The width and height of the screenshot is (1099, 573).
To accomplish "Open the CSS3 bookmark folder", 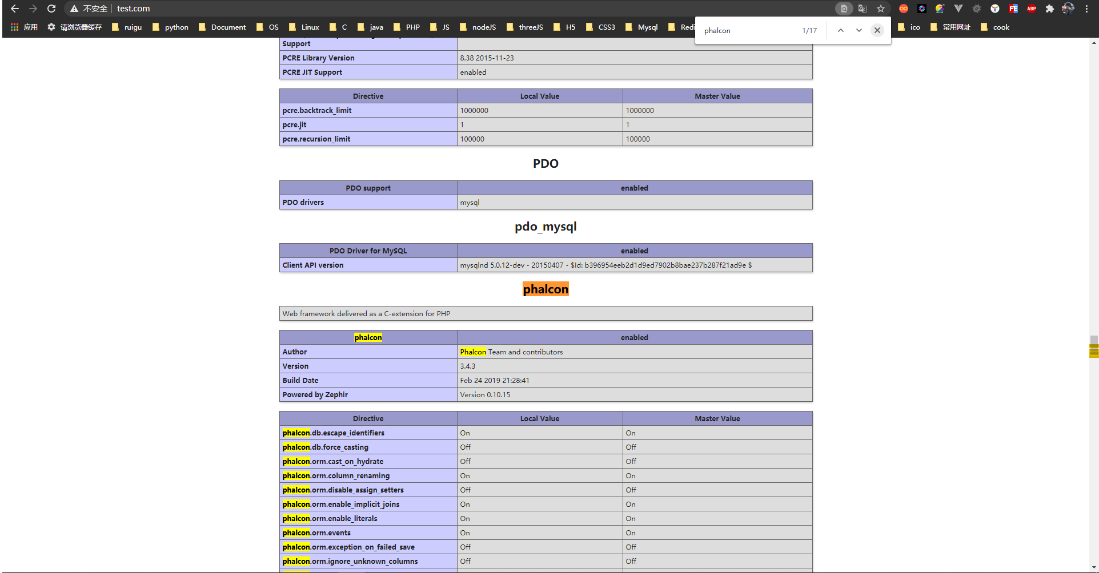I will pyautogui.click(x=600, y=27).
